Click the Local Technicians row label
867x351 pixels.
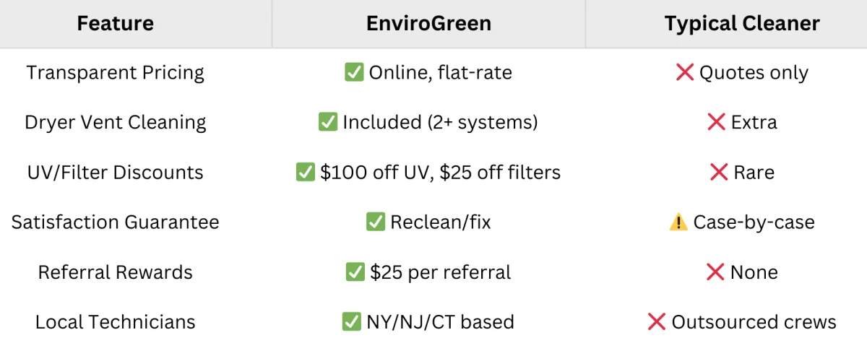tap(116, 322)
